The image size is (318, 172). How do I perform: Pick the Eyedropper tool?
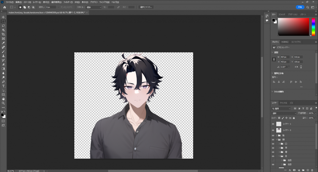pos(3,43)
